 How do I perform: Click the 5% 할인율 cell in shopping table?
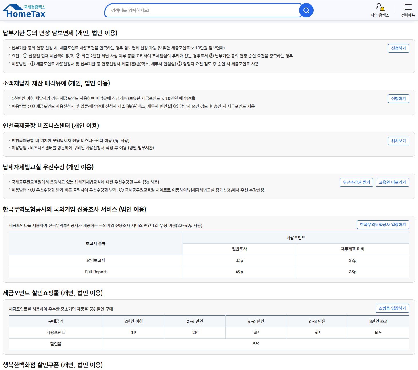coord(256,344)
